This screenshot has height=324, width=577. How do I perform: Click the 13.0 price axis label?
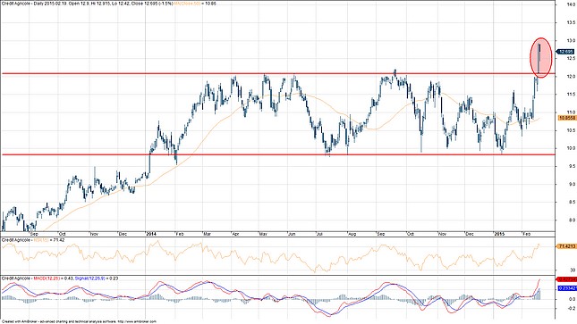tap(572, 40)
